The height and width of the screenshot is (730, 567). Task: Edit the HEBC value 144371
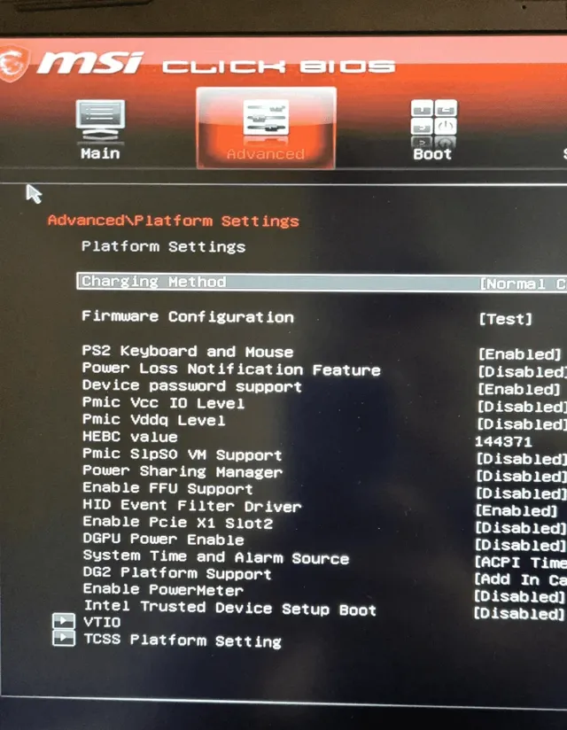[502, 442]
